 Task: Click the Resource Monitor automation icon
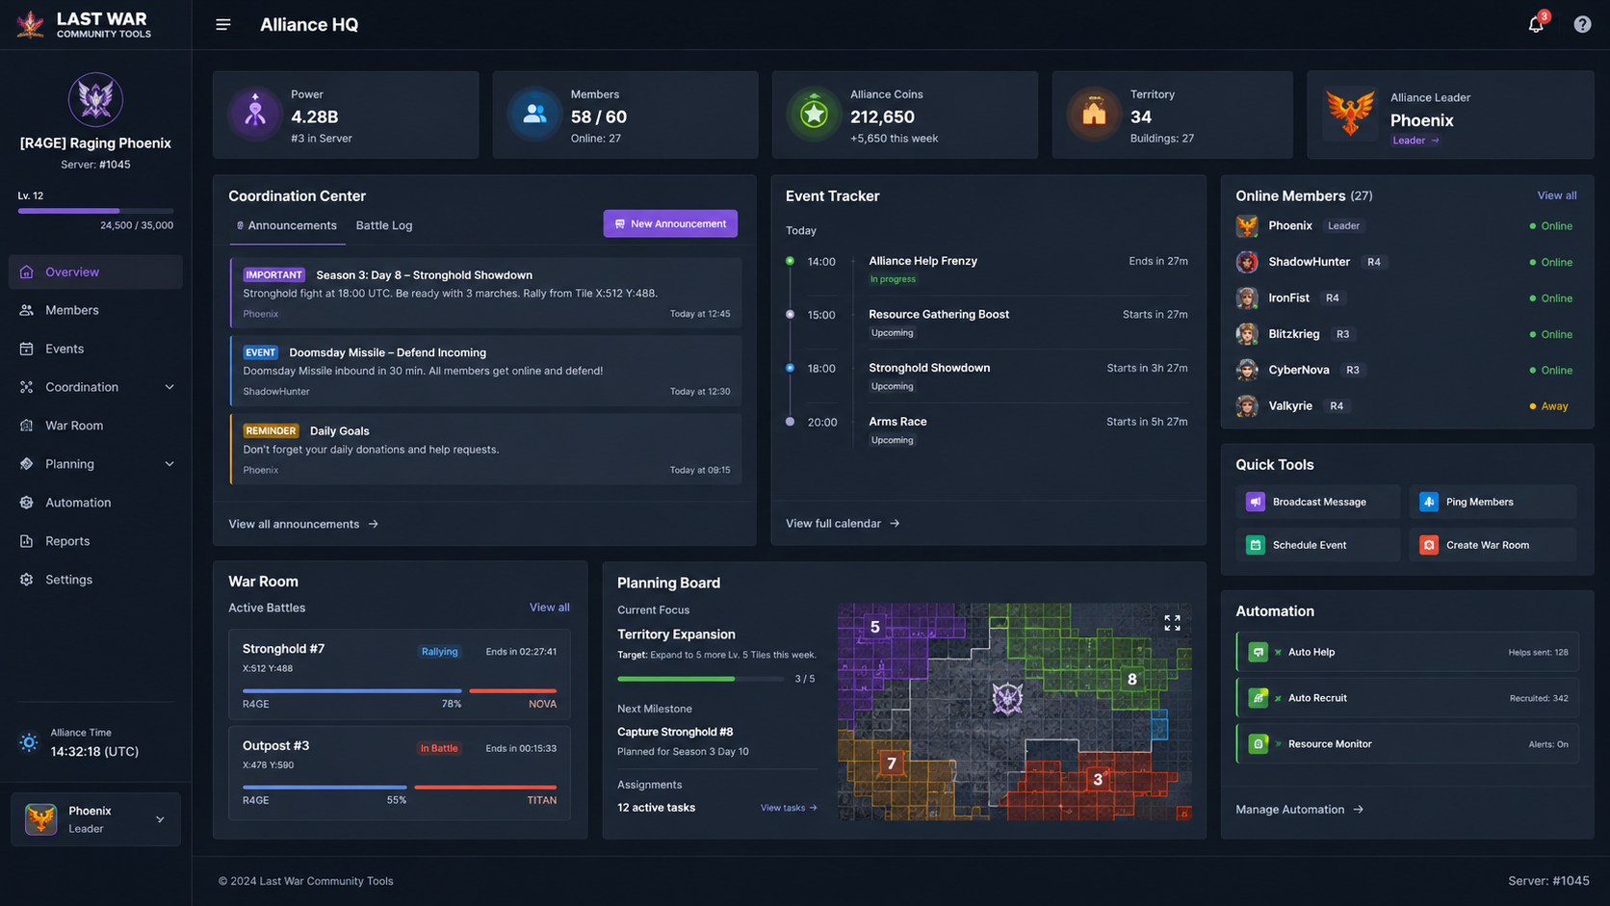coord(1258,743)
